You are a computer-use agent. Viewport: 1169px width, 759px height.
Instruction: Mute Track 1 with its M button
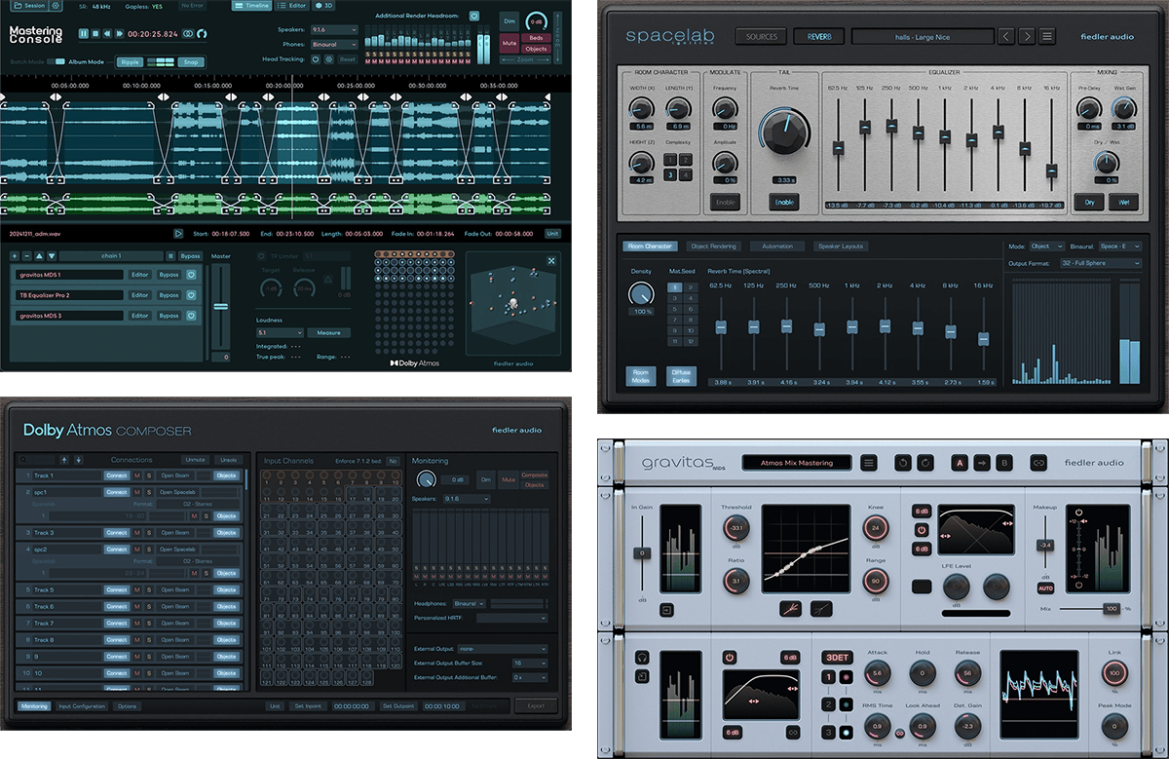click(x=136, y=475)
